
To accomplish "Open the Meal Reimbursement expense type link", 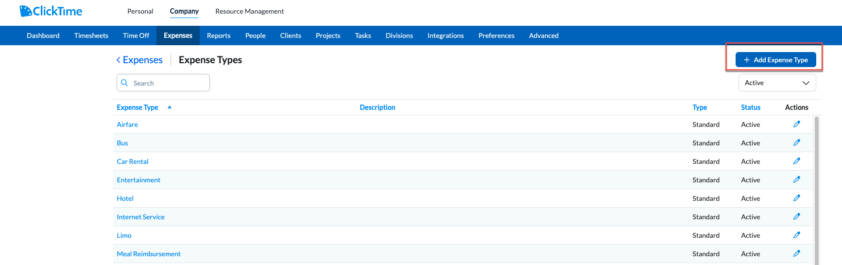I will (149, 254).
